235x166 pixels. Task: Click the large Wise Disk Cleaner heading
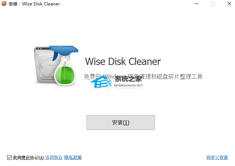click(x=123, y=62)
